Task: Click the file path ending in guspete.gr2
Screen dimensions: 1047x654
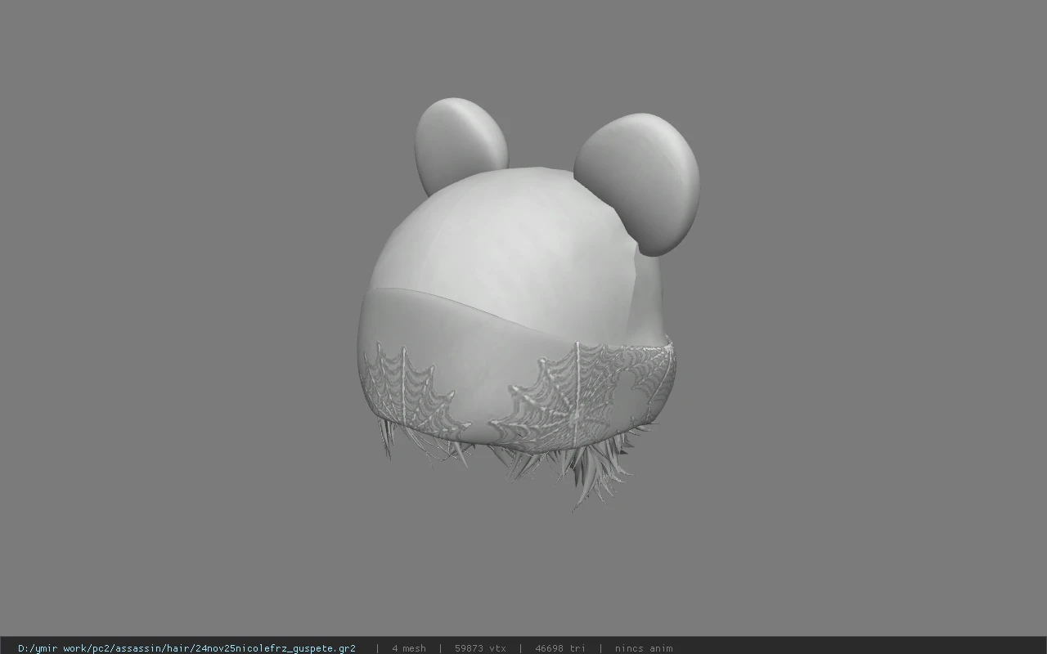Action: (186, 648)
